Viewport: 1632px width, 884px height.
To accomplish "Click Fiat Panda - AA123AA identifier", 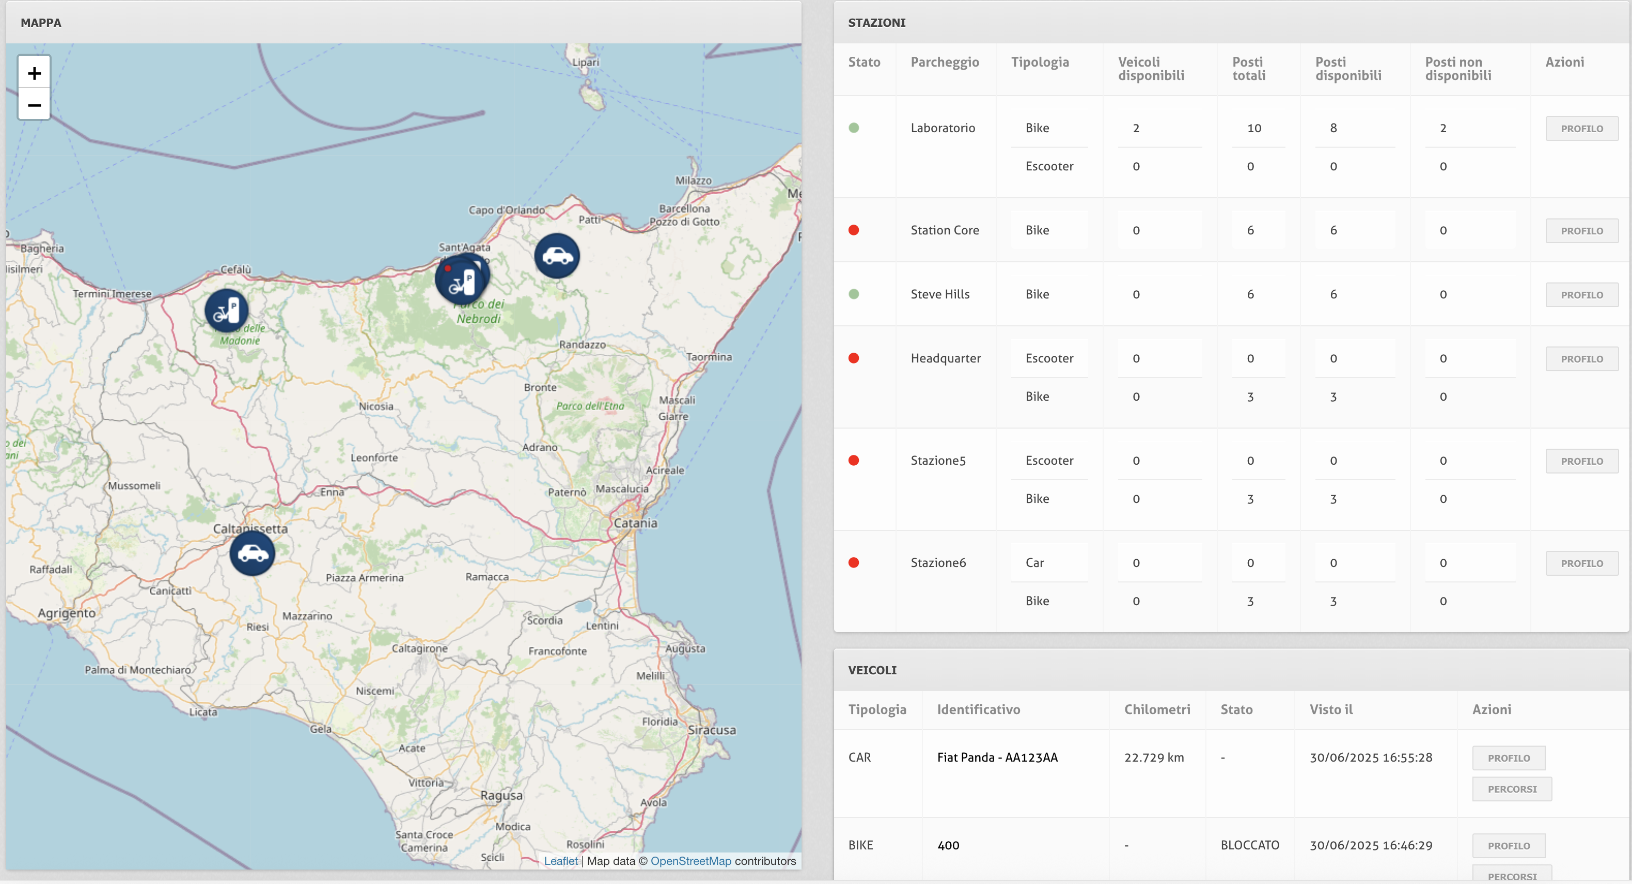I will pyautogui.click(x=997, y=757).
